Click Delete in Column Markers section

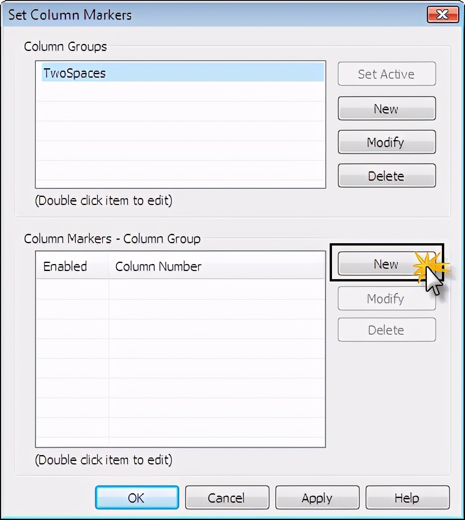coord(386,329)
